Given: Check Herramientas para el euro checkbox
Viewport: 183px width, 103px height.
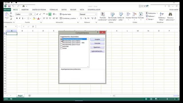Looking at the screenshot, I should point(61,45).
